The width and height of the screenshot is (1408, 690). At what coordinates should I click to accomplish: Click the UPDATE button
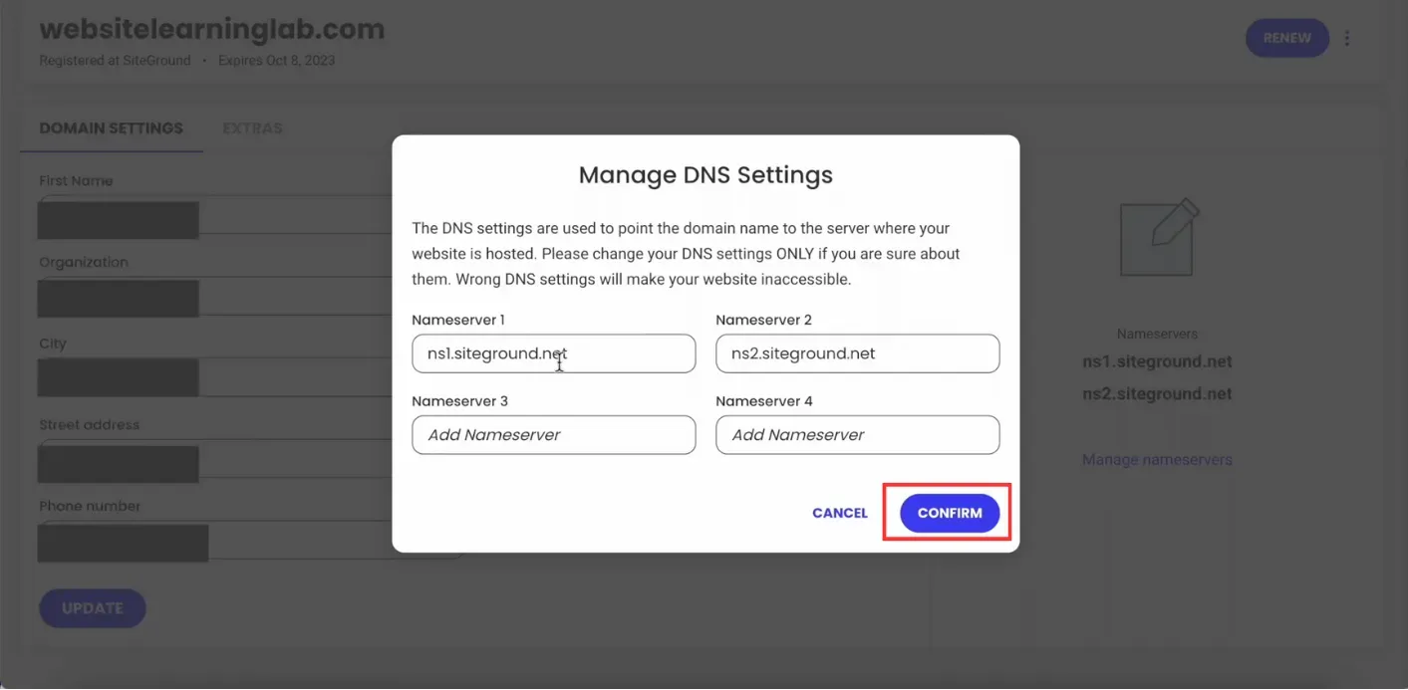coord(93,608)
